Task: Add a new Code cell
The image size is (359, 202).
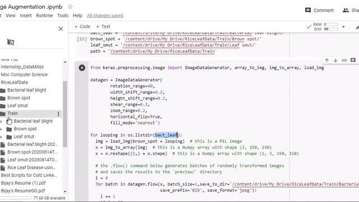Action: [82, 26]
